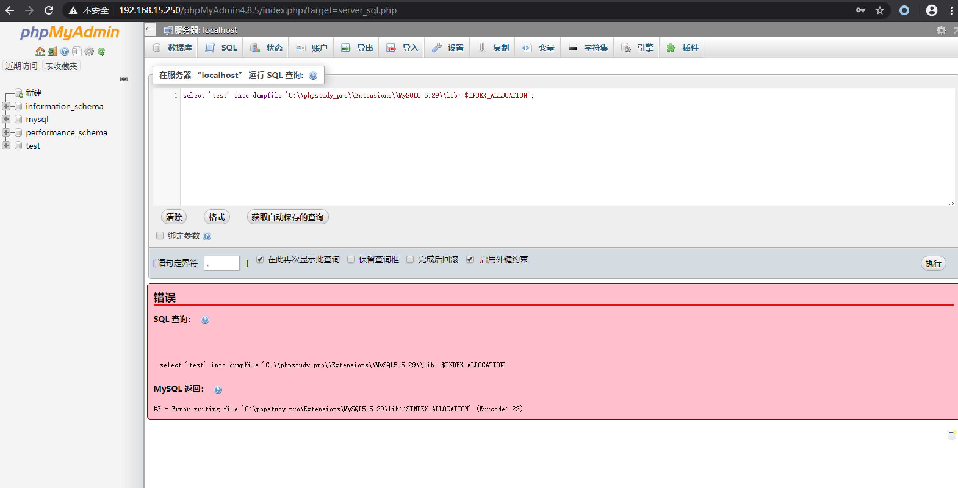Click browser back arrow
The image size is (958, 488).
pyautogui.click(x=10, y=10)
